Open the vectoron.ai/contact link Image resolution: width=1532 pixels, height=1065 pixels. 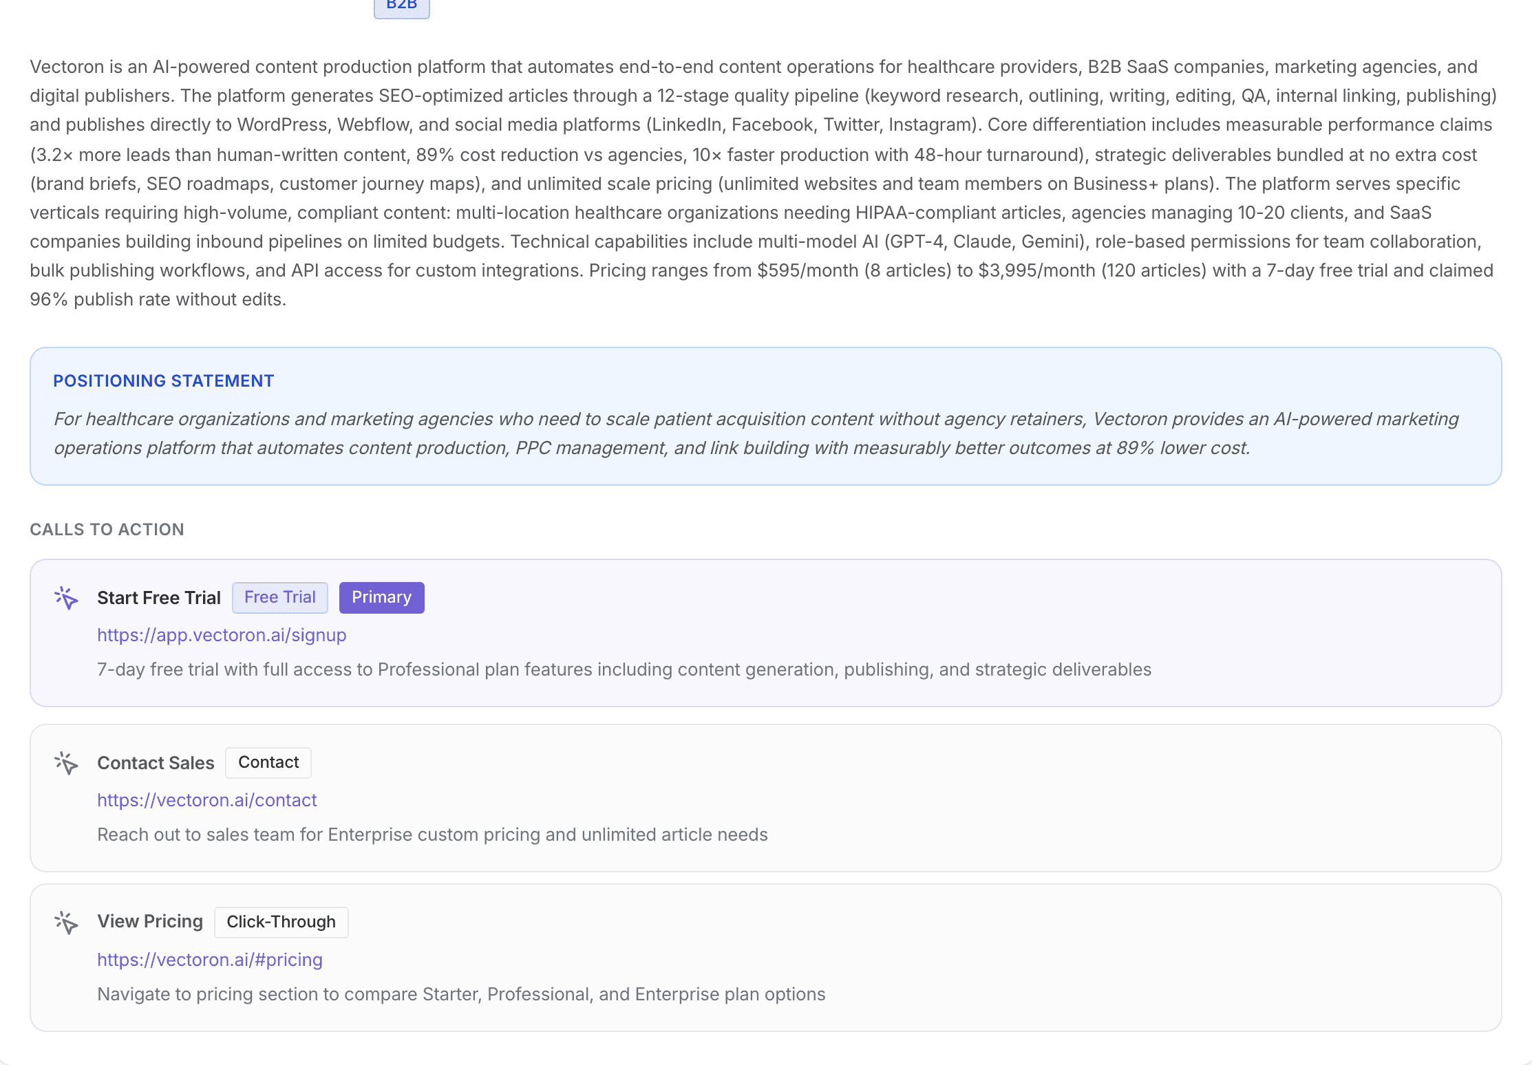(x=206, y=800)
